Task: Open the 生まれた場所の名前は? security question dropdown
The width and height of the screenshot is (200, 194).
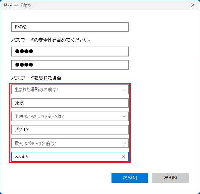Action: 70,89
